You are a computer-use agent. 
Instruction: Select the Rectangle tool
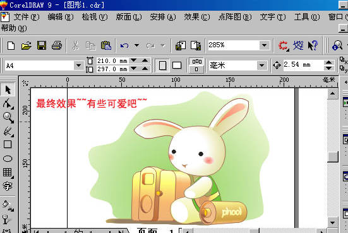coord(8,144)
